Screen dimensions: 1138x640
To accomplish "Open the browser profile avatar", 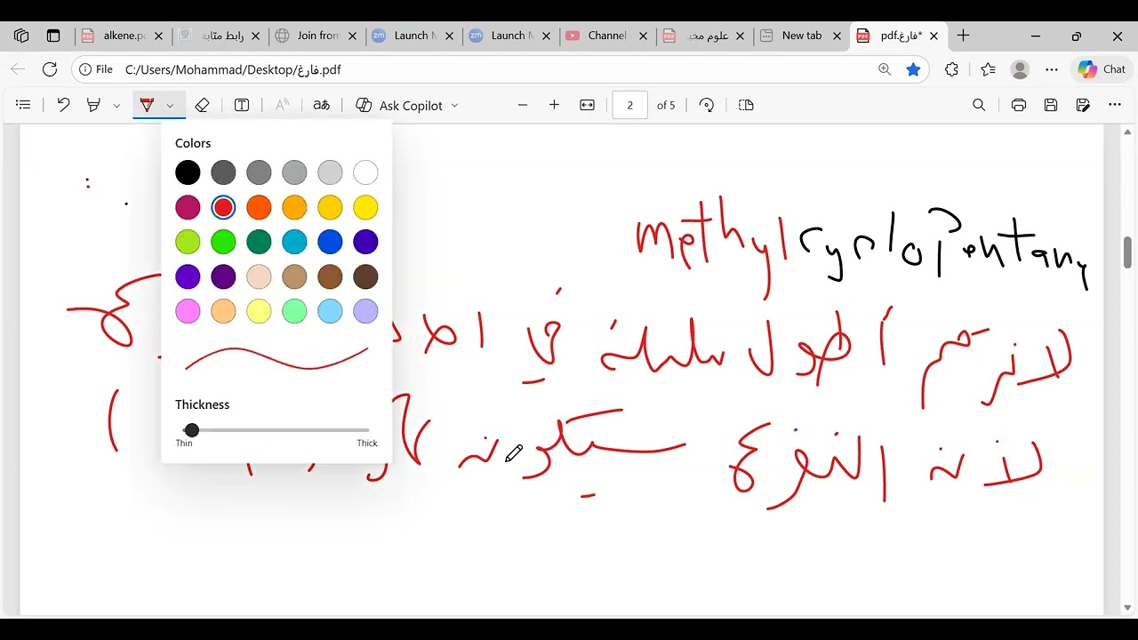I will pyautogui.click(x=1021, y=69).
